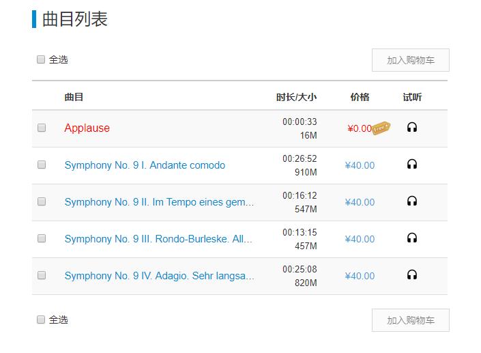
Task: Check the Applause track checkbox
Action: (42, 128)
